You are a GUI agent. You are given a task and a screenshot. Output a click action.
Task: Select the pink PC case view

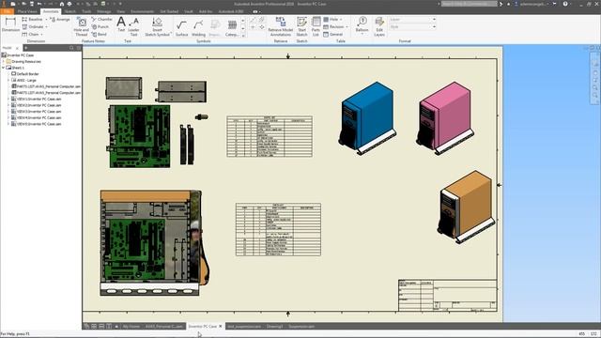444,117
